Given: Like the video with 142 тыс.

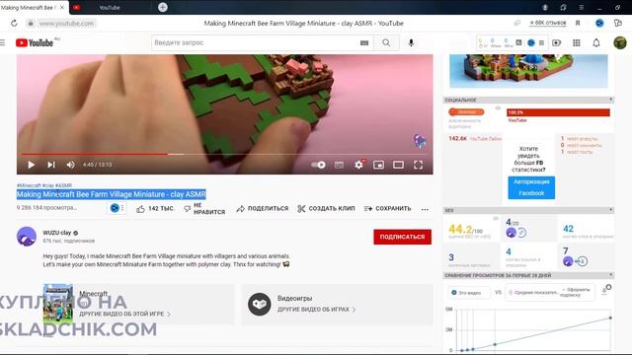Looking at the screenshot, I should pyautogui.click(x=155, y=208).
